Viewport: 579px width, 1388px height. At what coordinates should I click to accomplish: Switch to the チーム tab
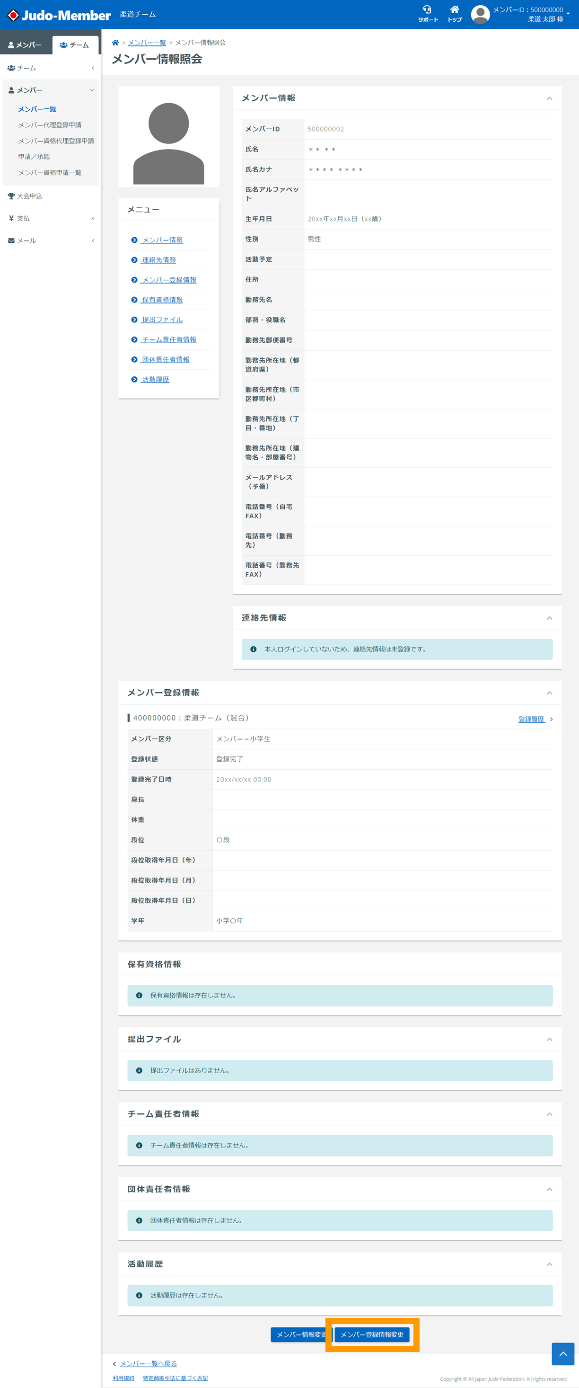75,45
